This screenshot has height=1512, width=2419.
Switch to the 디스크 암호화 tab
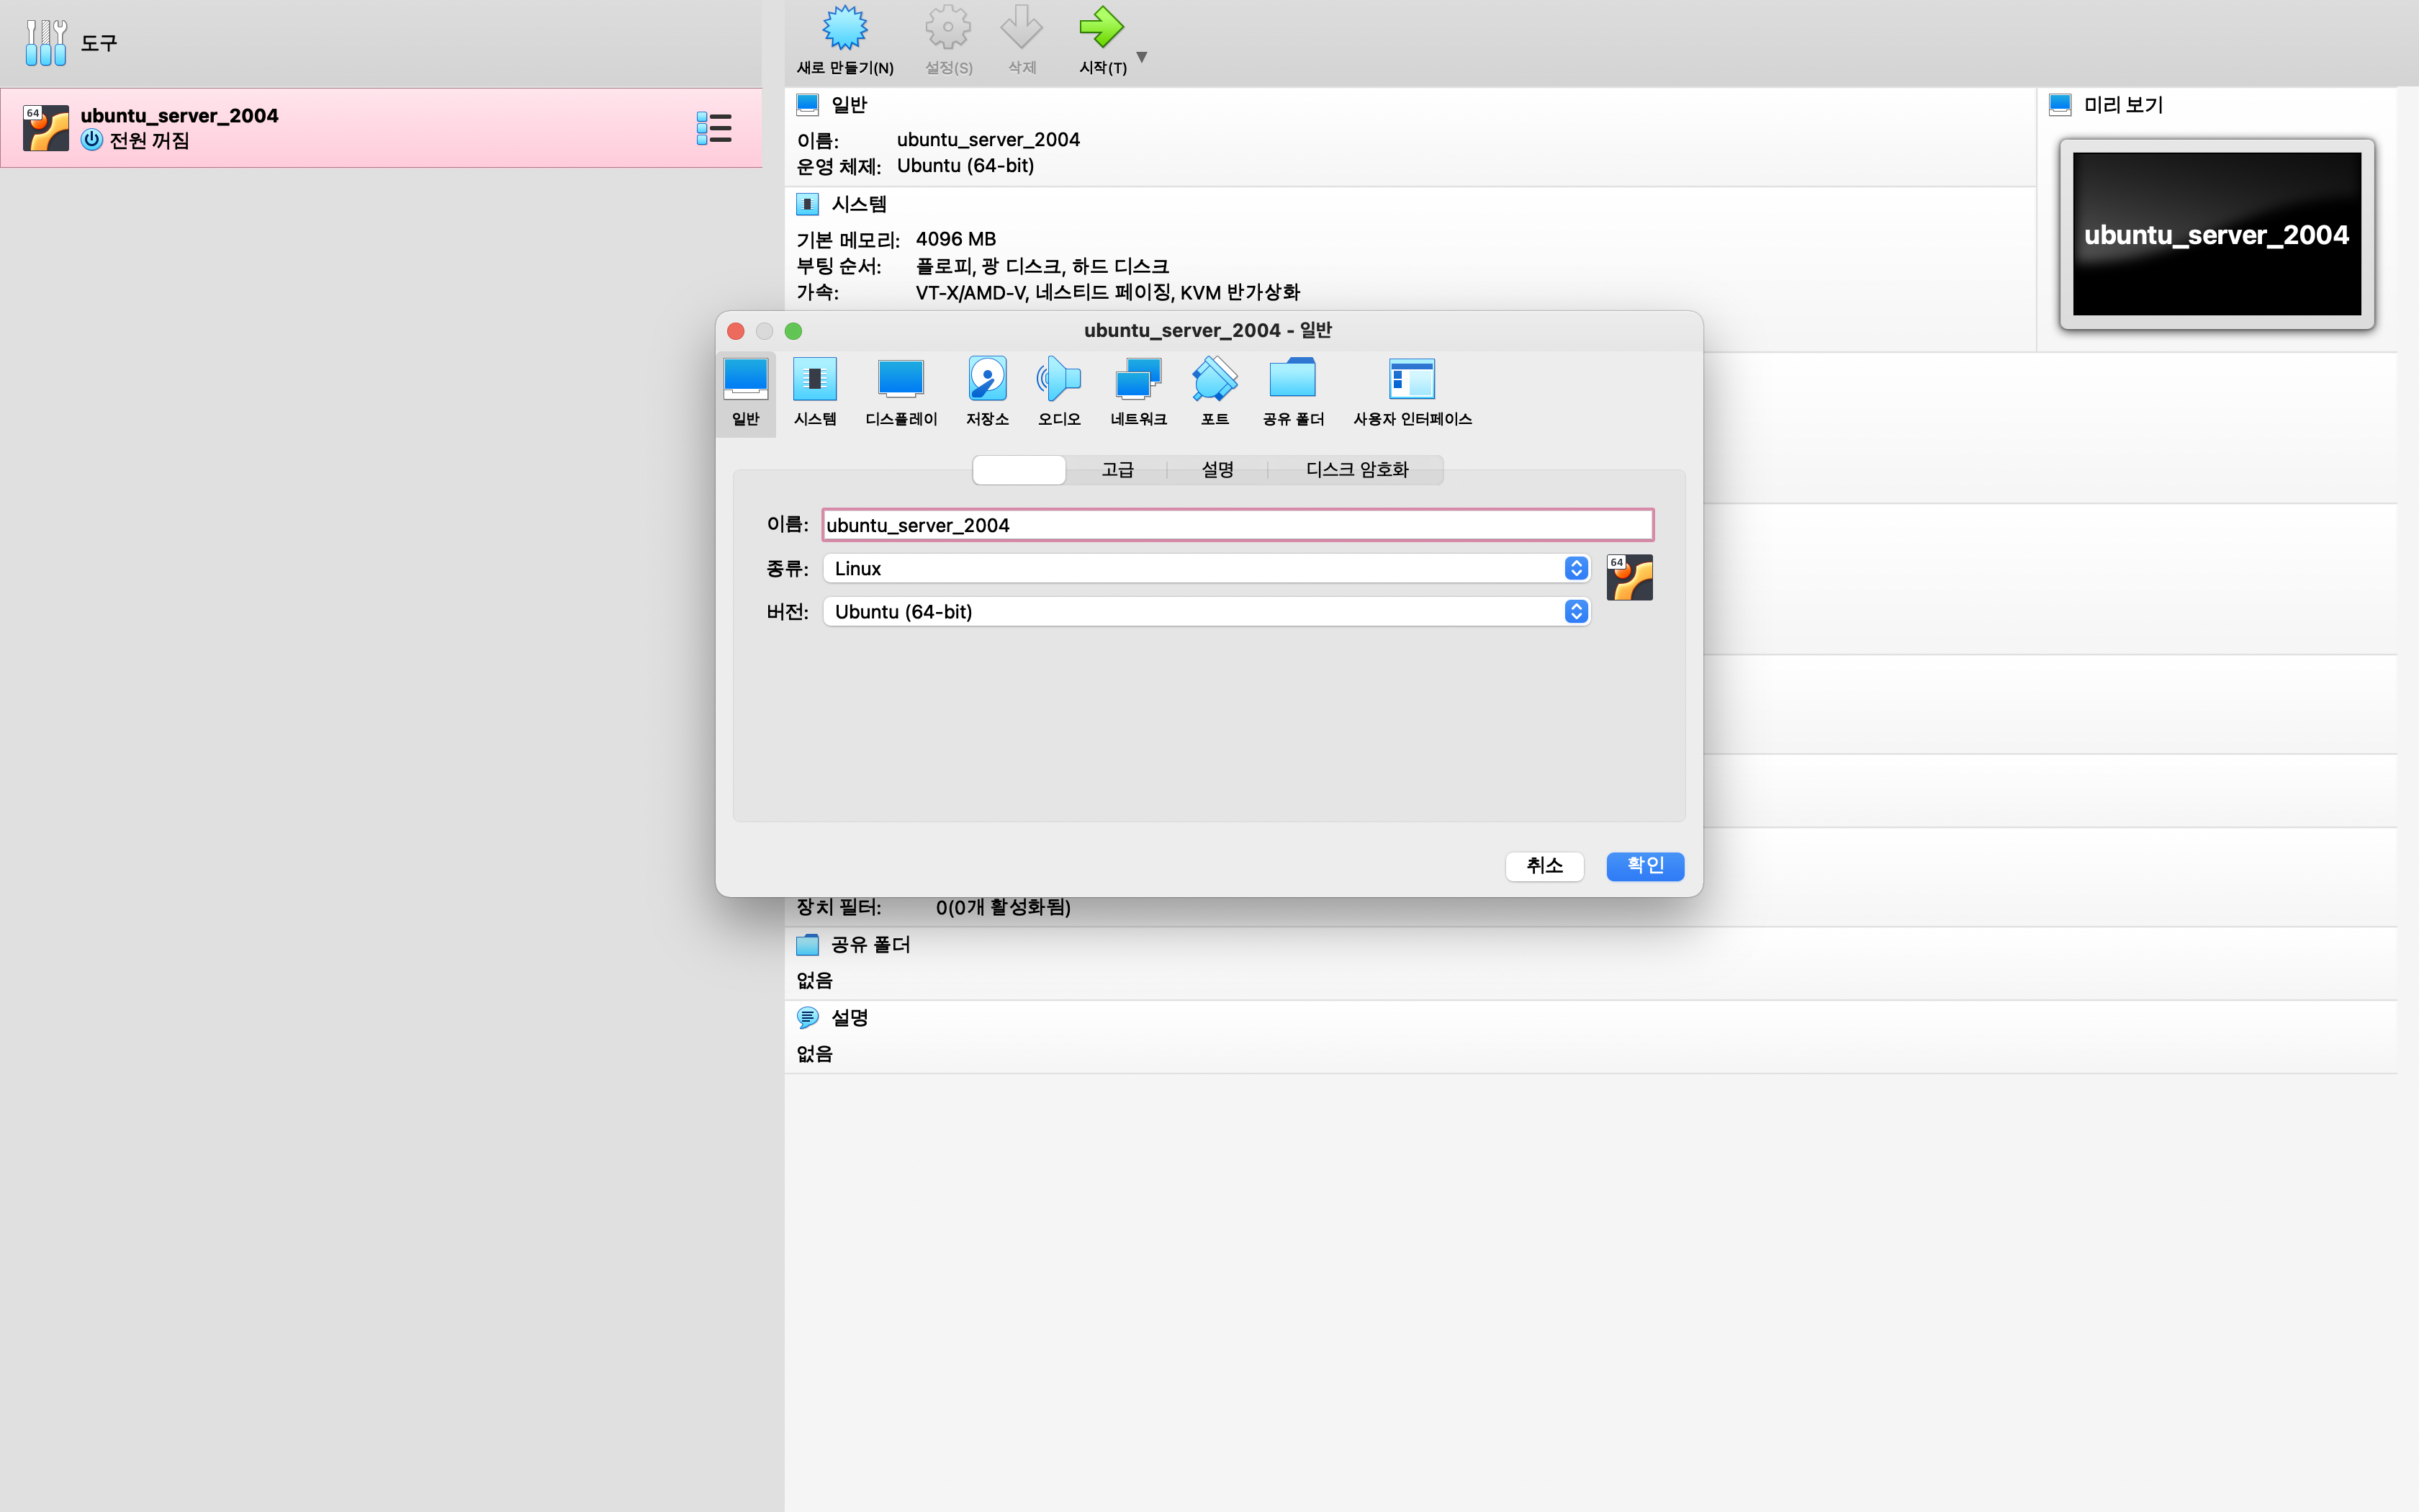coord(1356,470)
